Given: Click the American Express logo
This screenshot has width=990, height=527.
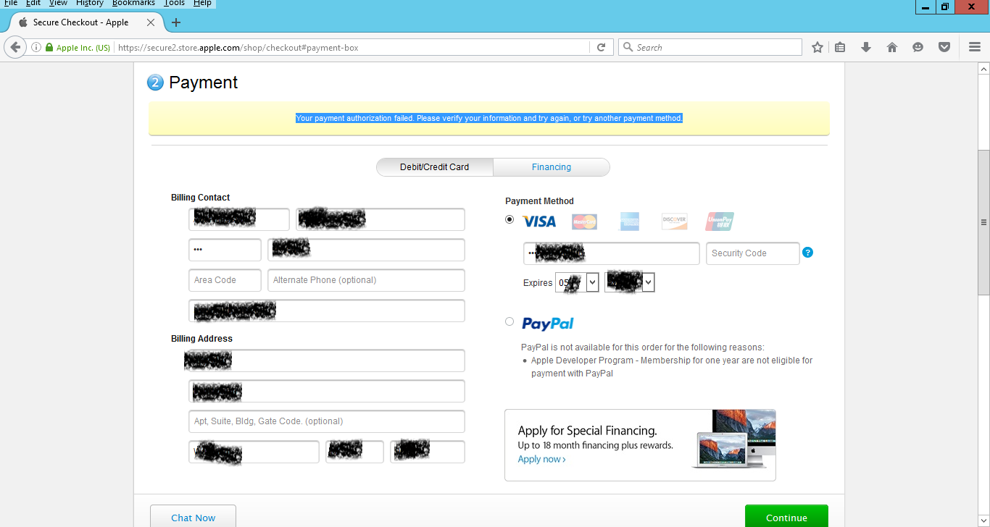Looking at the screenshot, I should pos(629,222).
